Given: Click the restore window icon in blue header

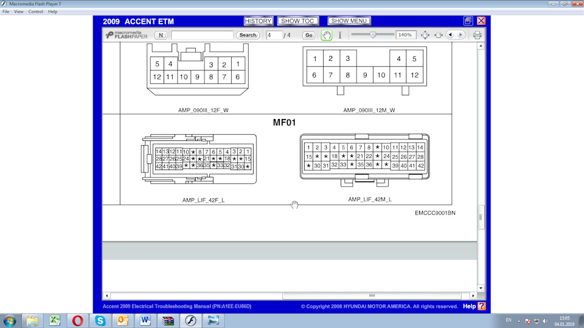Looking at the screenshot, I should [x=468, y=21].
